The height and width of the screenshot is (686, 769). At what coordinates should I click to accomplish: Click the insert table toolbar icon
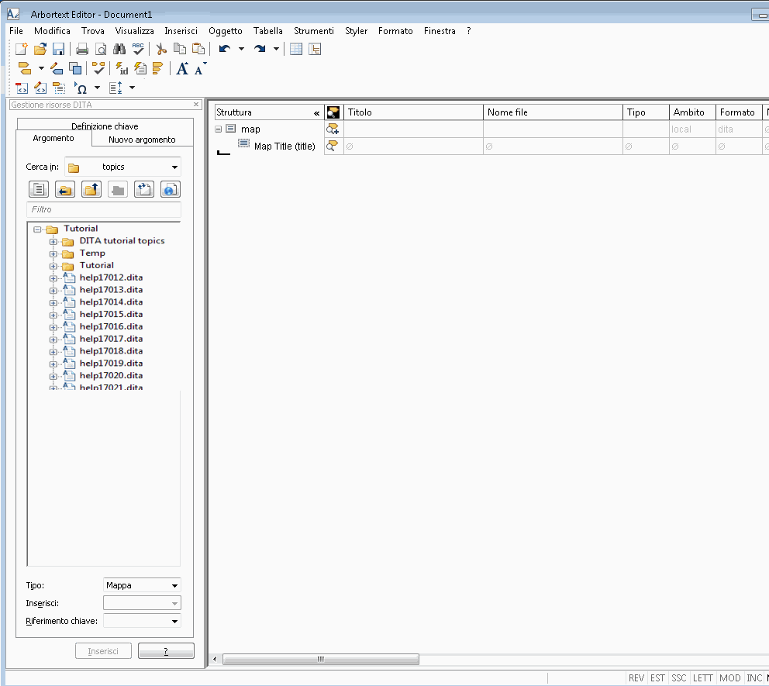pyautogui.click(x=296, y=49)
